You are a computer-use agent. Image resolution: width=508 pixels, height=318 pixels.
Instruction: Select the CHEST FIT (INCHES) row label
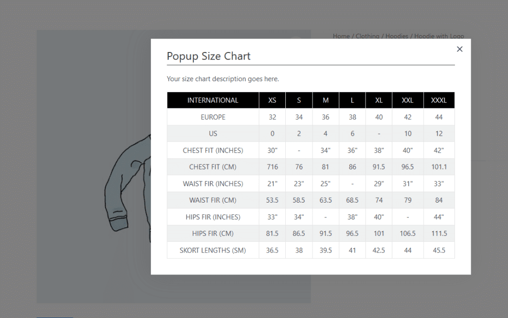(x=213, y=150)
